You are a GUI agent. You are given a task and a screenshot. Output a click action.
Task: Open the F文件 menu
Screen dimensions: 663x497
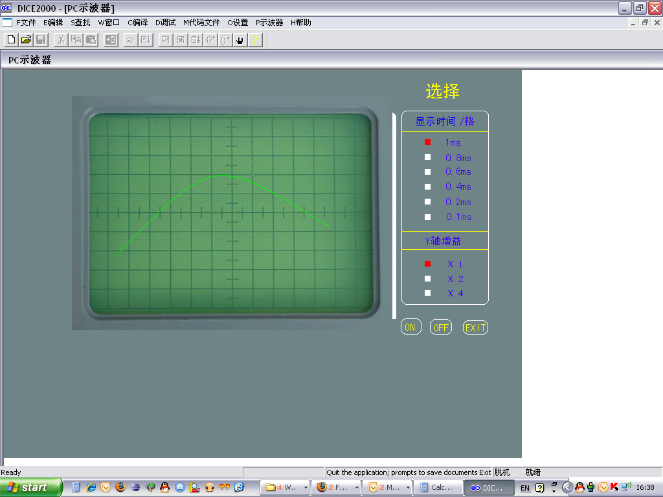pos(26,23)
